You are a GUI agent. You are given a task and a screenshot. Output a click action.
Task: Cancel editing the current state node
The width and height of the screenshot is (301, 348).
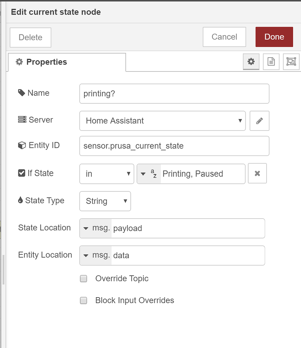(224, 37)
